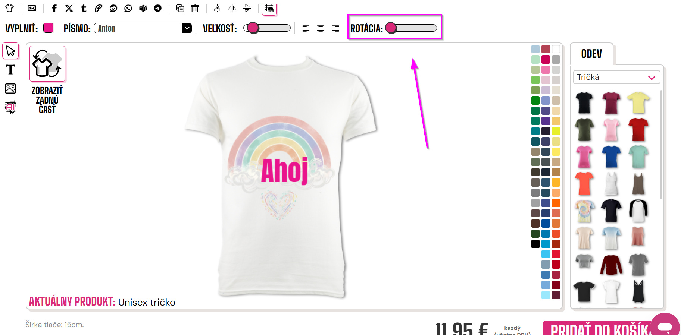This screenshot has width=681, height=335.
Task: Expand the Tričká garment category dropdown
Action: (616, 77)
